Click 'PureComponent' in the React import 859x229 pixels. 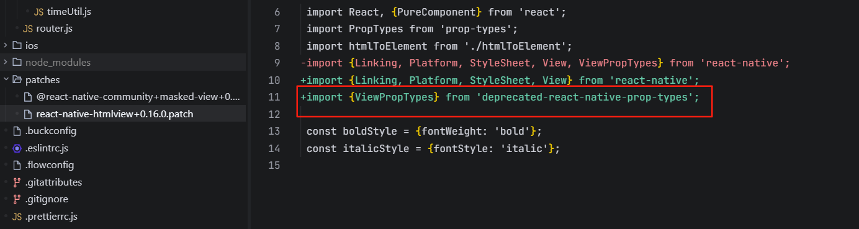point(436,12)
